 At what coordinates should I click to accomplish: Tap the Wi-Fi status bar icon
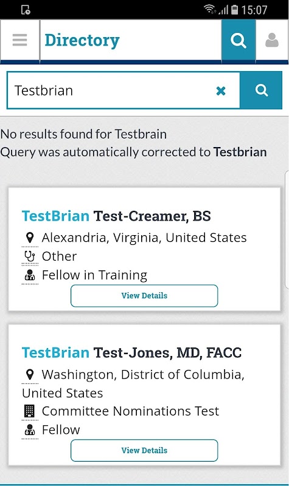210,9
